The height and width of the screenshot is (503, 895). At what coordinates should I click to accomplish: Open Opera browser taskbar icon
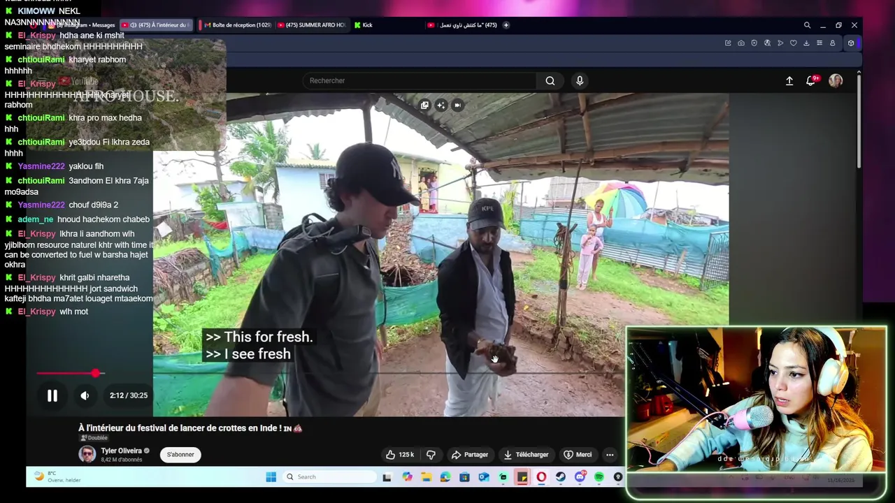(x=541, y=477)
